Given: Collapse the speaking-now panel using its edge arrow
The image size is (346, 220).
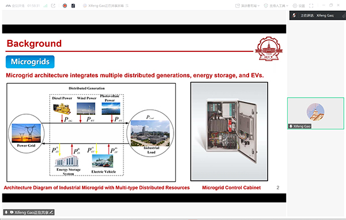Looking at the screenshot, I should point(344,16).
